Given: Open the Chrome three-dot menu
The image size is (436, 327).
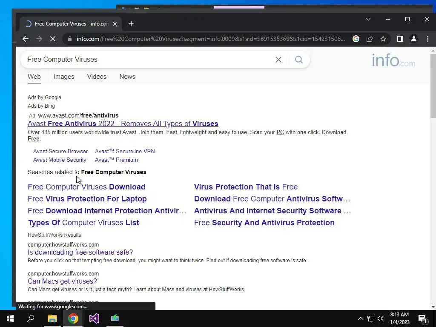Looking at the screenshot, I should pos(427,39).
